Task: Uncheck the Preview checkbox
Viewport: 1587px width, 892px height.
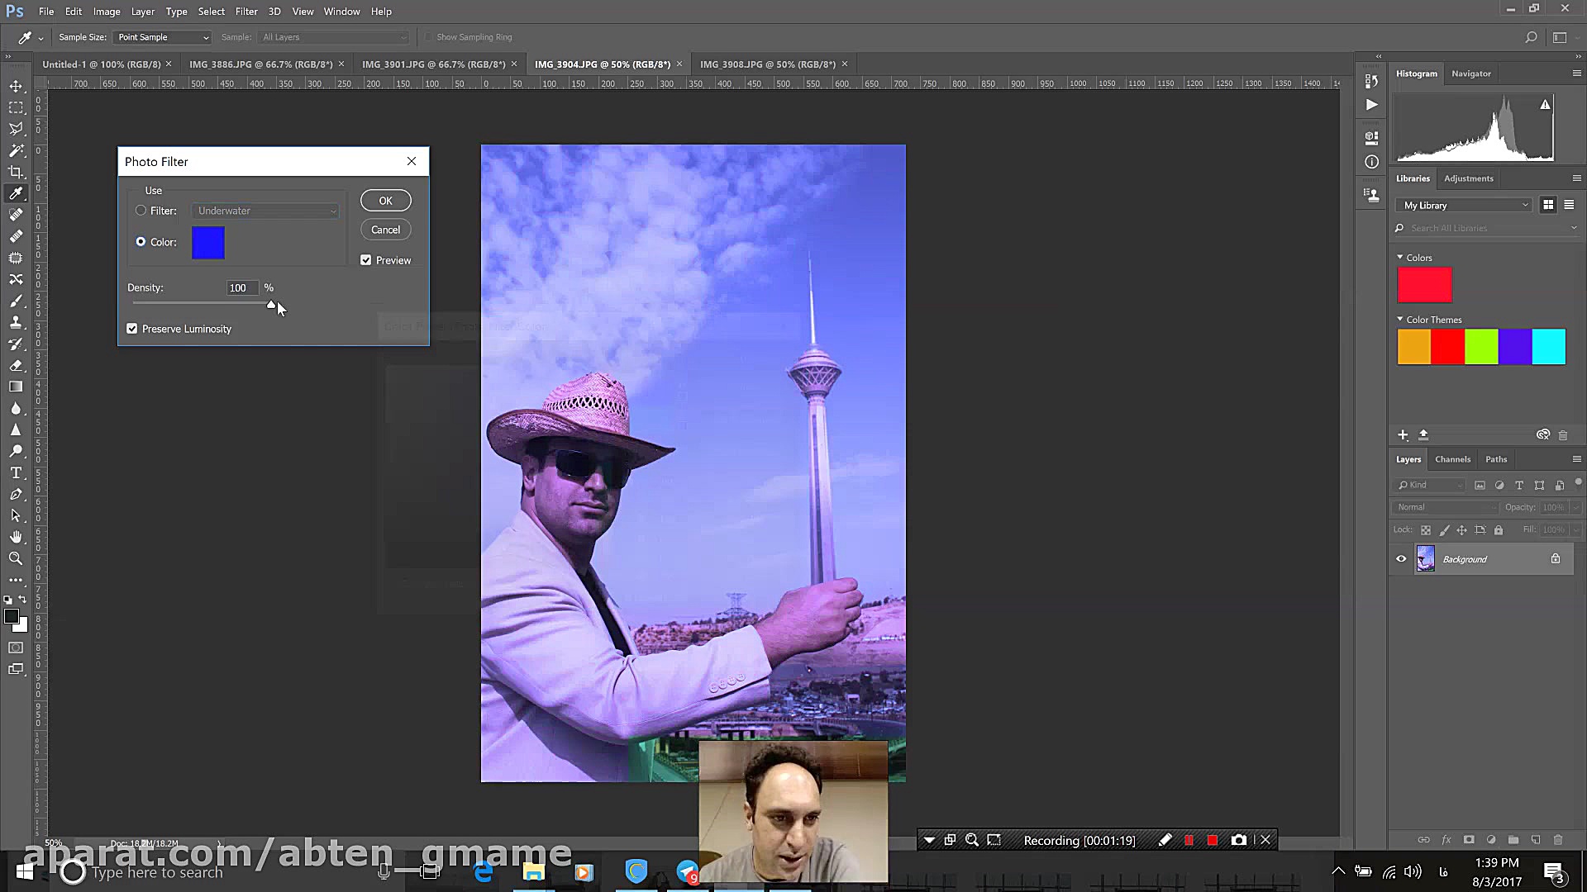Action: (x=366, y=260)
